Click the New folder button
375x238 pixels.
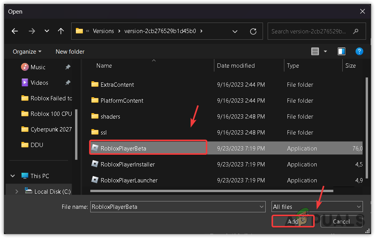(x=70, y=51)
